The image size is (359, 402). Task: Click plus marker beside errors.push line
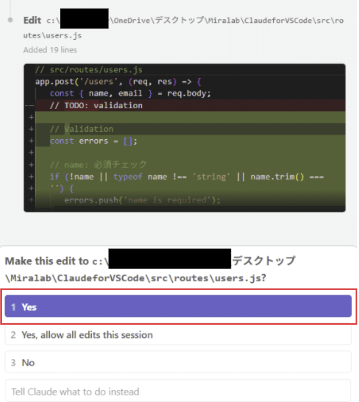(30, 200)
